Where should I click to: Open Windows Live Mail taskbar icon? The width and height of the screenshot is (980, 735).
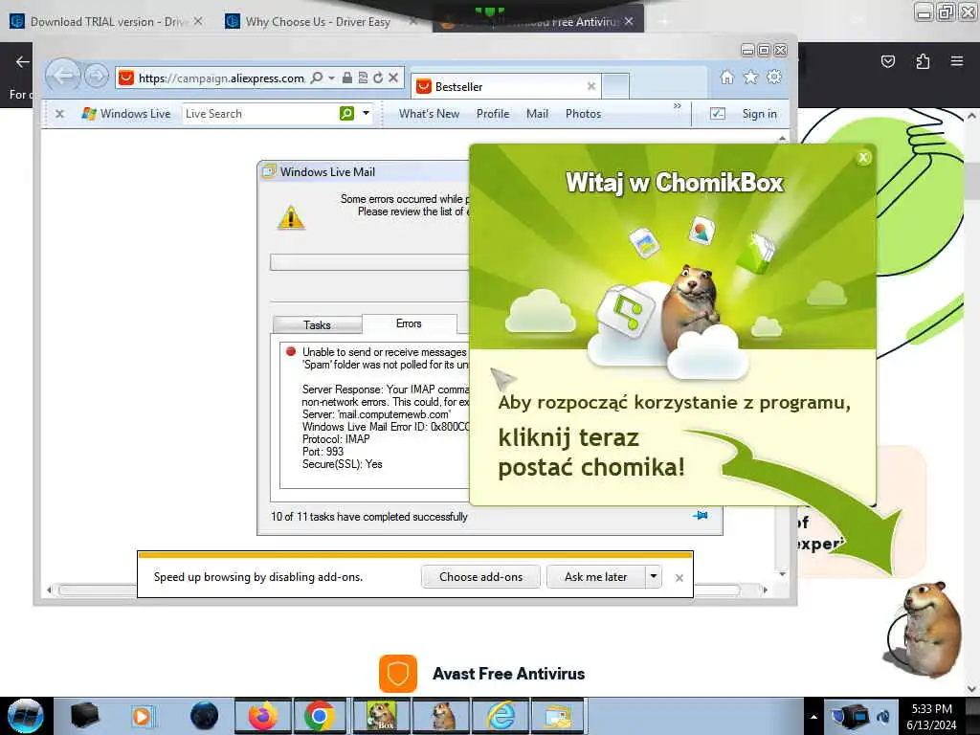[558, 716]
